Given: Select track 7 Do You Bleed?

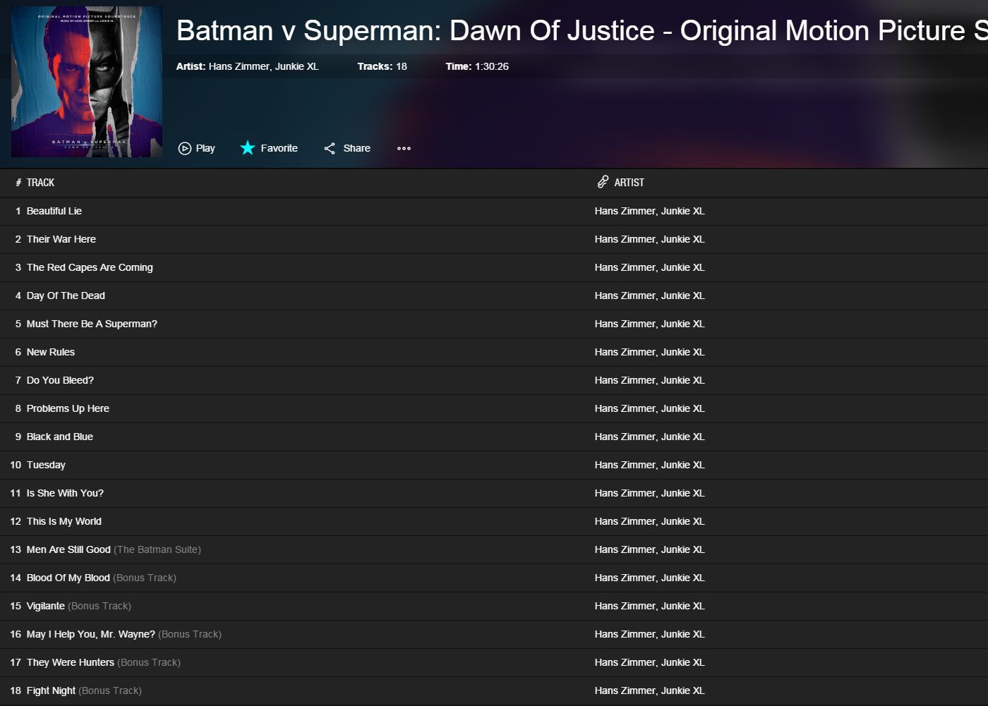Looking at the screenshot, I should (60, 380).
